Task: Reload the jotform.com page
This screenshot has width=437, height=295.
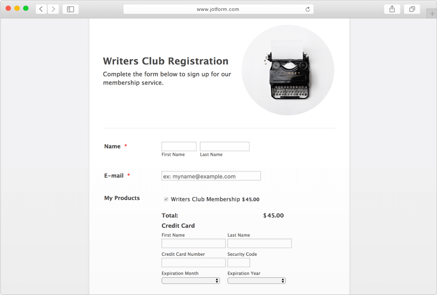Action: click(x=307, y=10)
